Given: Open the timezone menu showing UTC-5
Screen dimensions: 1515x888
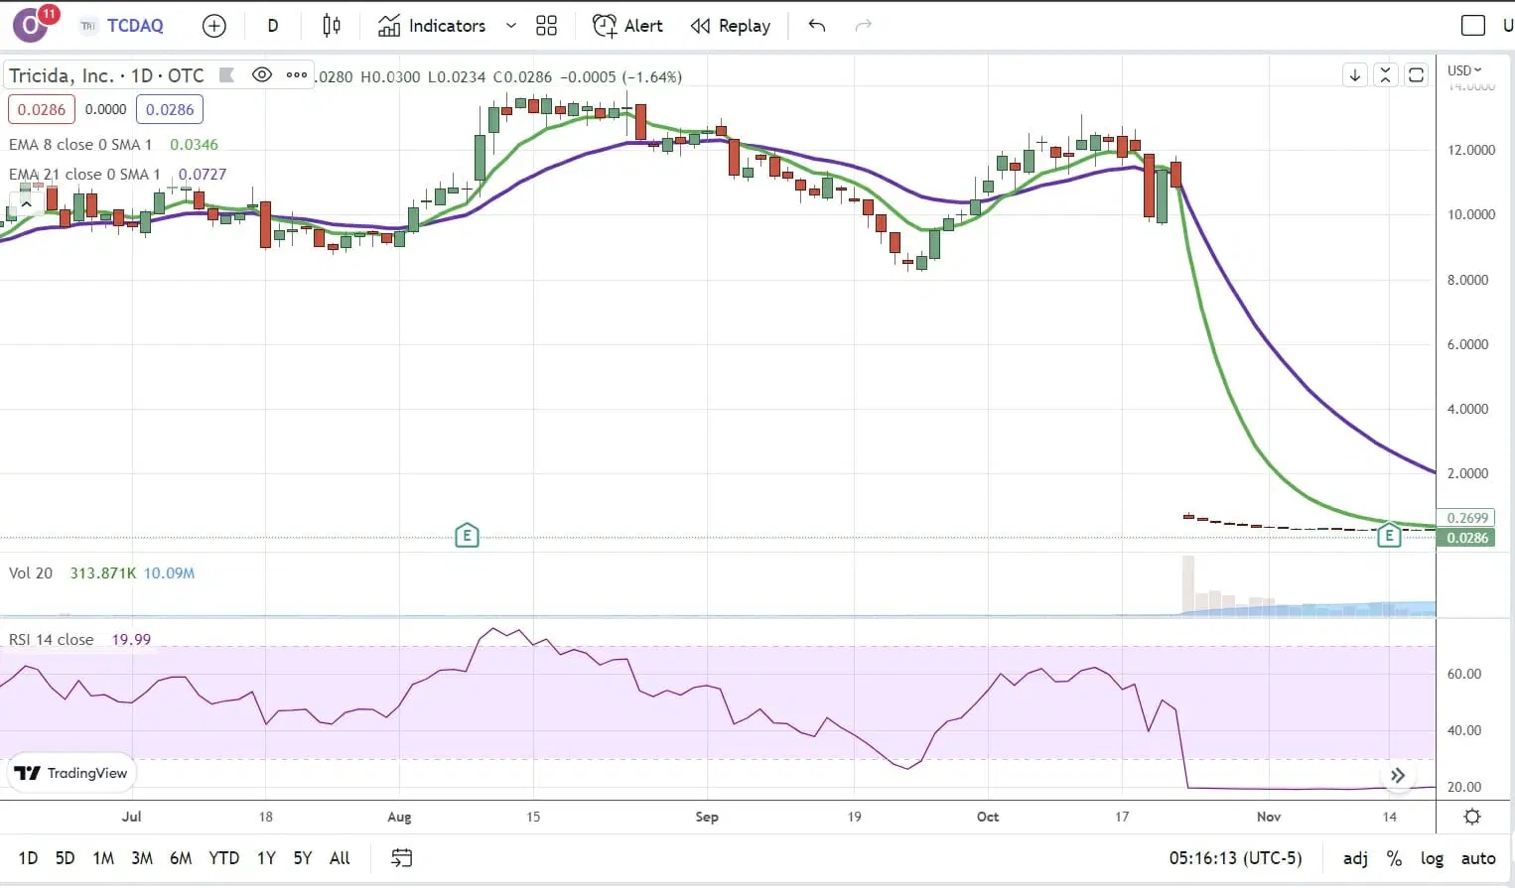Looking at the screenshot, I should (1235, 858).
